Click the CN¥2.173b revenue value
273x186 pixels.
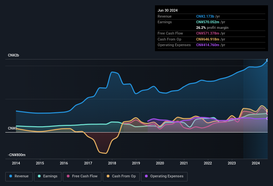coord(205,16)
